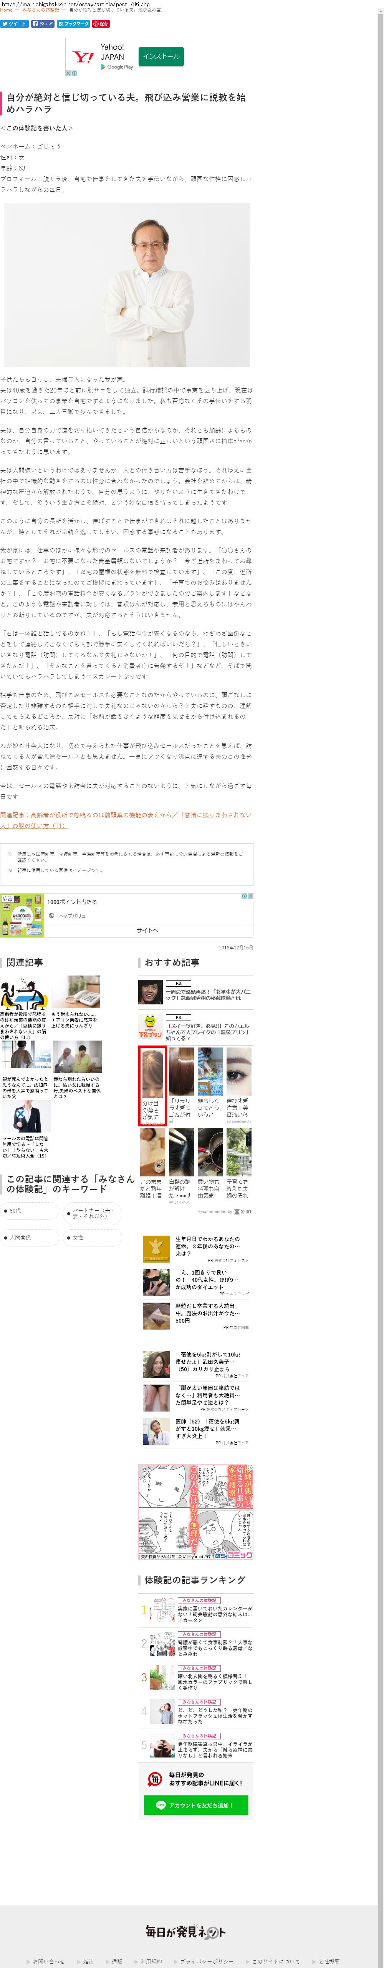Open the めちゃコミック manga banner
This screenshot has height=1968, width=384.
pos(196,1511)
